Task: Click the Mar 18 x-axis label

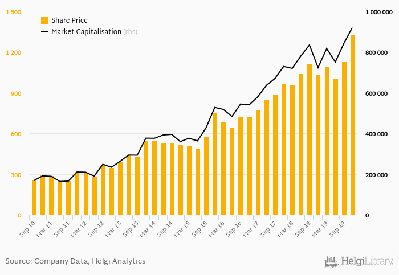Action: point(286,227)
